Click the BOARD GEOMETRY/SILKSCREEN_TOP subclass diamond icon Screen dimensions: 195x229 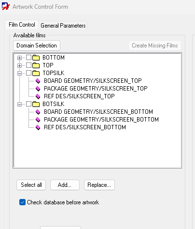tap(38, 81)
